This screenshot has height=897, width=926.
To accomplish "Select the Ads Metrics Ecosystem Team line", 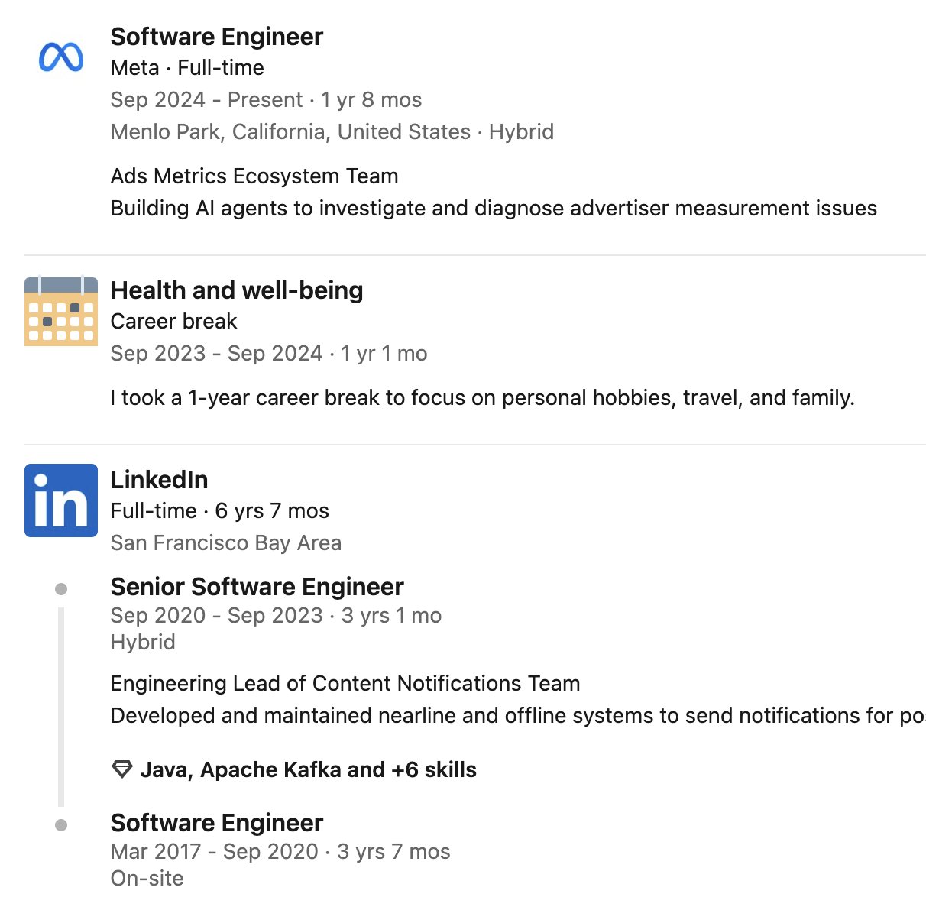I will [254, 176].
